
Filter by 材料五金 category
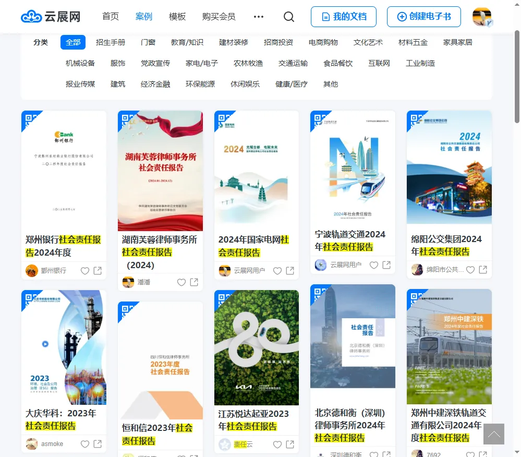point(413,42)
